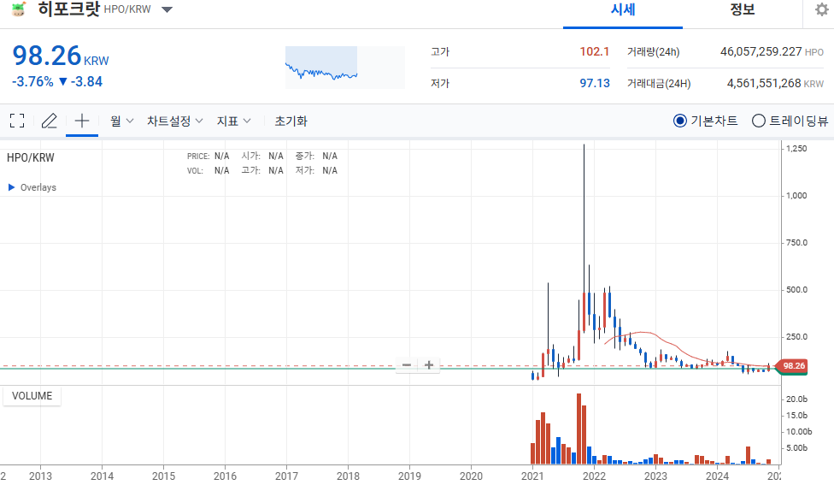Screen dimensions: 834x485
Task: Open the 지표 indicators dropdown
Action: [233, 121]
